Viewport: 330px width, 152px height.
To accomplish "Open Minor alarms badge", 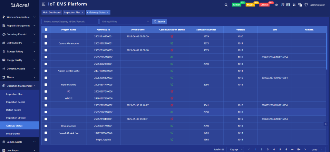I will pos(237,5).
